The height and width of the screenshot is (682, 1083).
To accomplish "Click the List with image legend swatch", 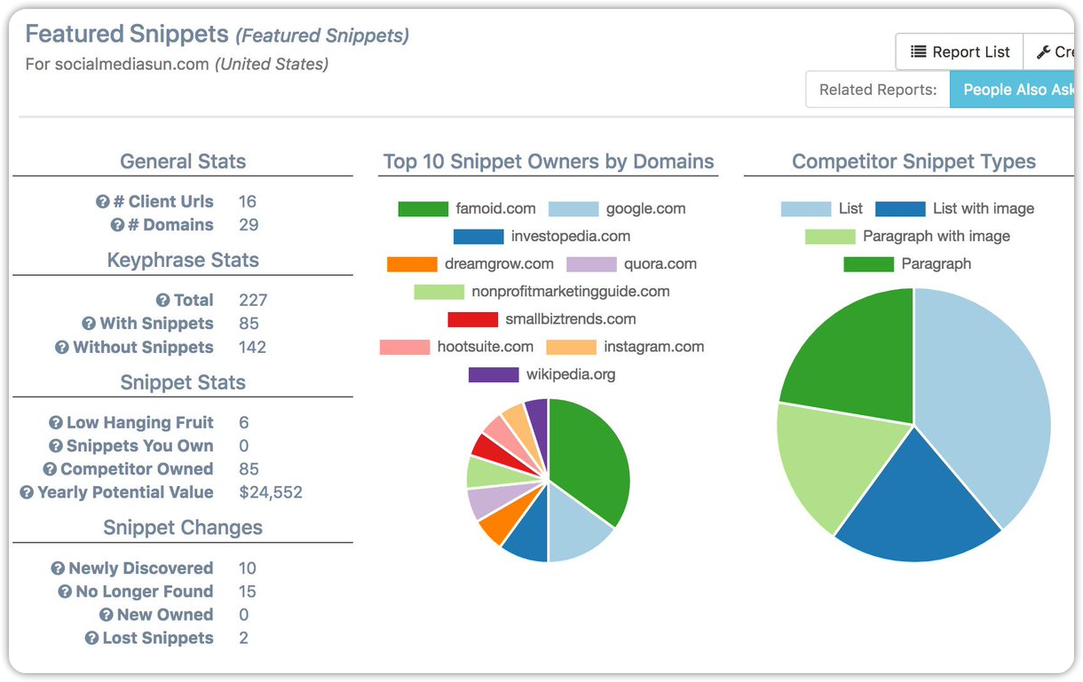I will point(900,209).
